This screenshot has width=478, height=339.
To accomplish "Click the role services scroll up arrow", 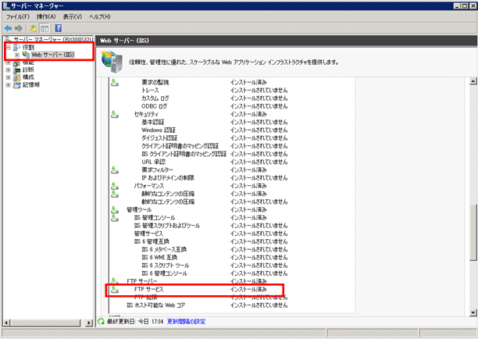I will click(x=473, y=81).
